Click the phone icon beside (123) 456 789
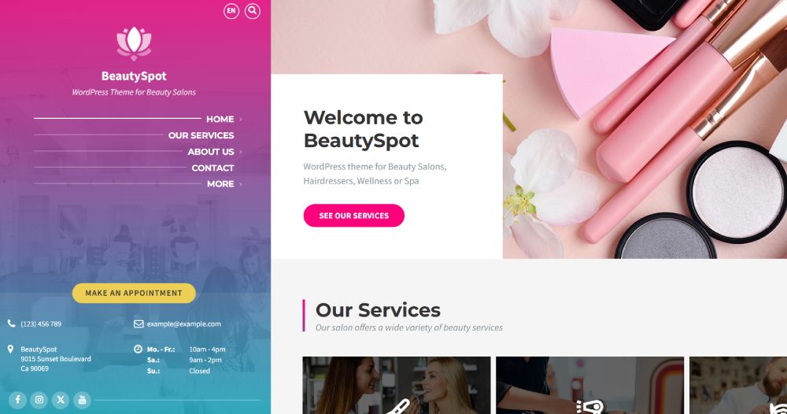Screen dimensions: 787x414 point(12,323)
